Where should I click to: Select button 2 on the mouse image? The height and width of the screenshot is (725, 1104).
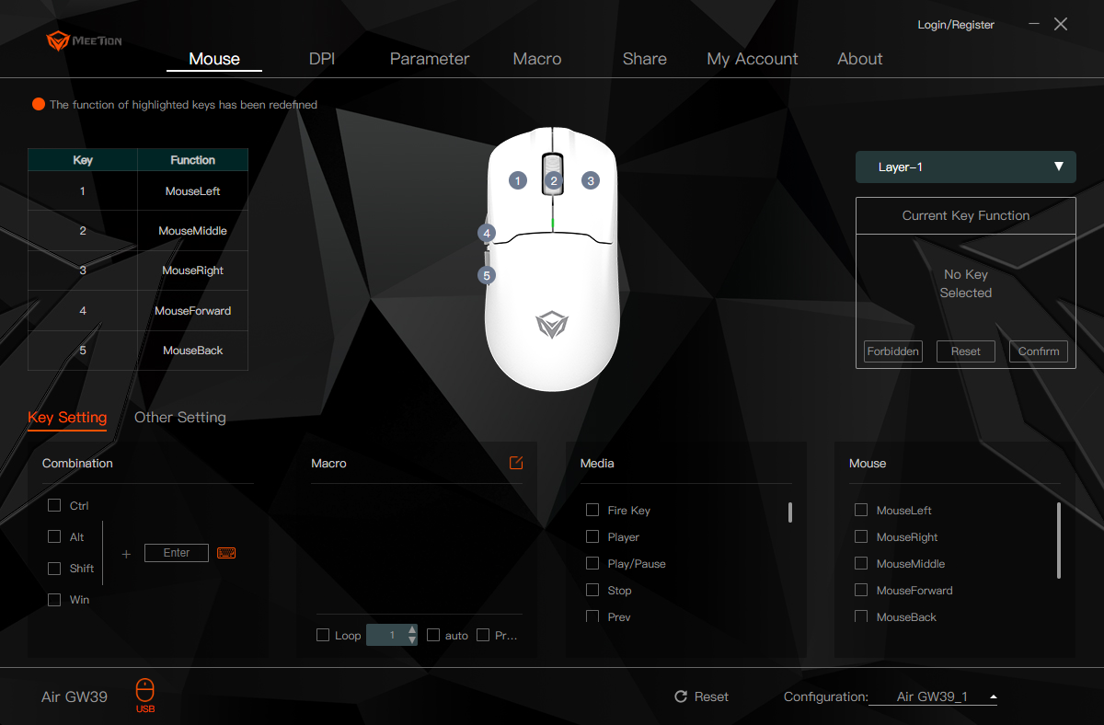pos(553,181)
